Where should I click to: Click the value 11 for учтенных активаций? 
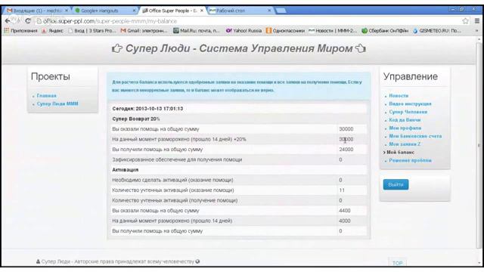(x=342, y=190)
